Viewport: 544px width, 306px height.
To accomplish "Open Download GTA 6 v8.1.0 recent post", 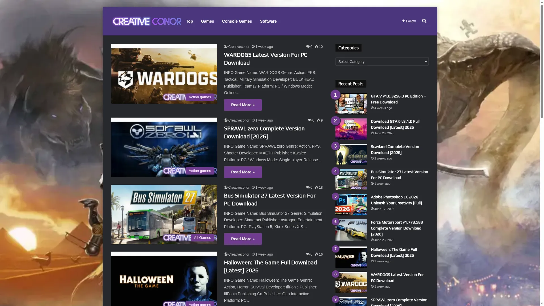I will 395,124.
